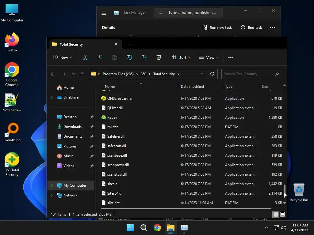Image resolution: width=314 pixels, height=235 pixels.
Task: Open Recent locations chevron beside forward arrow
Action: [x=73, y=74]
